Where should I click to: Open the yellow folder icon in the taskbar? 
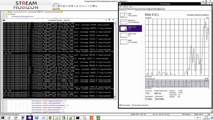coord(57,118)
